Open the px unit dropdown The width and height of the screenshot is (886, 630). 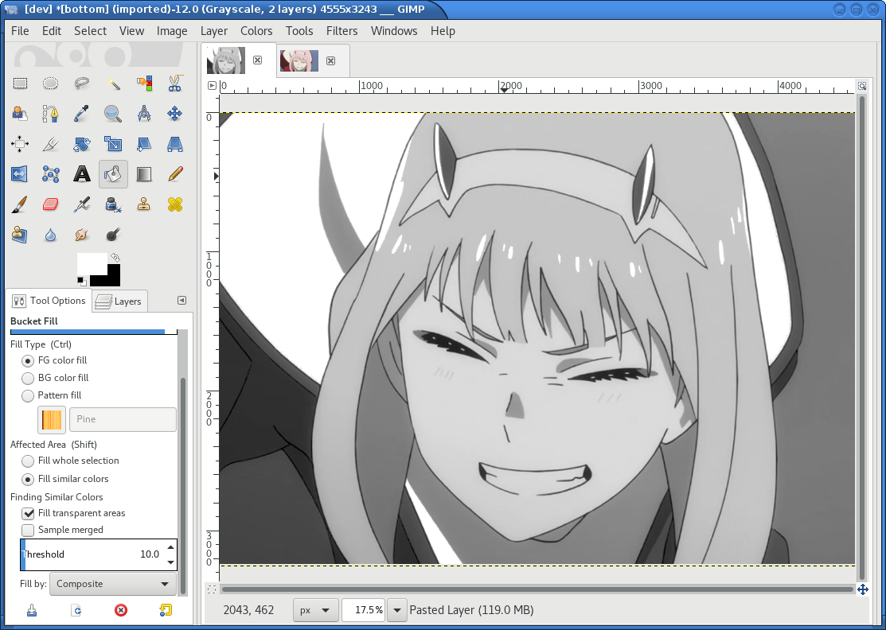point(315,610)
